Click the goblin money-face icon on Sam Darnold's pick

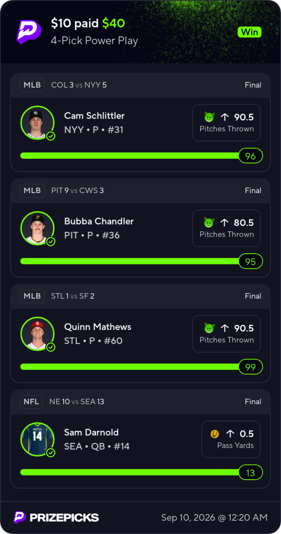(215, 433)
